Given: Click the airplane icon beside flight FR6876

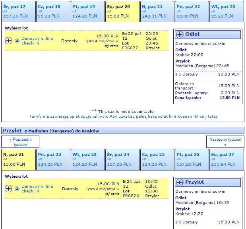Looking at the screenshot, I should point(8,188).
